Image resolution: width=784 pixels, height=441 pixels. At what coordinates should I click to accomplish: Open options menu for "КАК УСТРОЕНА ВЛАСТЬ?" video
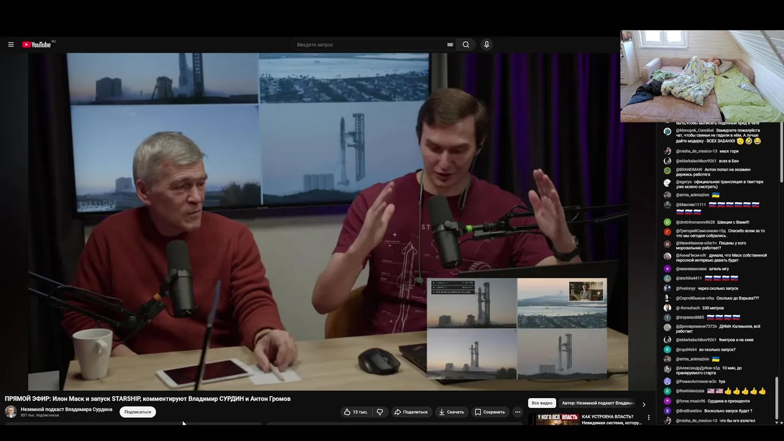tap(649, 418)
